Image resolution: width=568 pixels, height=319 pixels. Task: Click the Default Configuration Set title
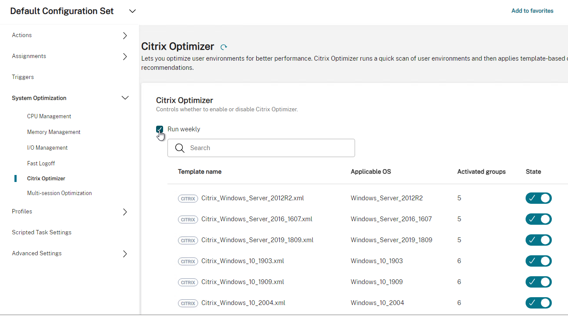62,11
